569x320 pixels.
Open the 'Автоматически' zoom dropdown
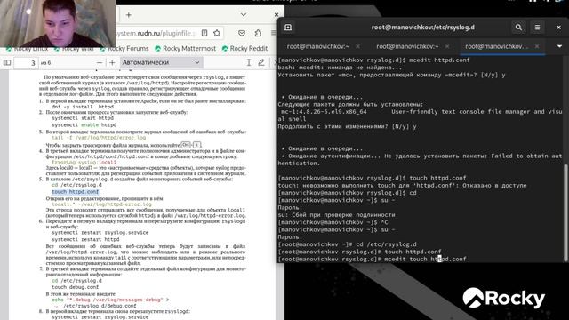click(161, 62)
